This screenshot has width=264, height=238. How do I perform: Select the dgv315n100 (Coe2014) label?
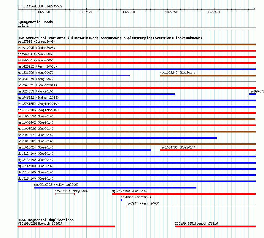(x=36, y=172)
